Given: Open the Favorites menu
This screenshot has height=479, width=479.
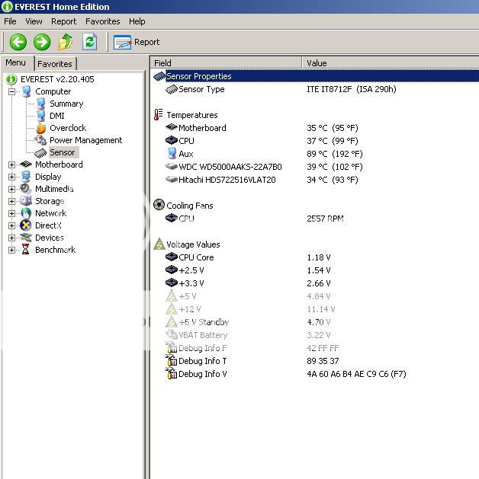Looking at the screenshot, I should (103, 21).
